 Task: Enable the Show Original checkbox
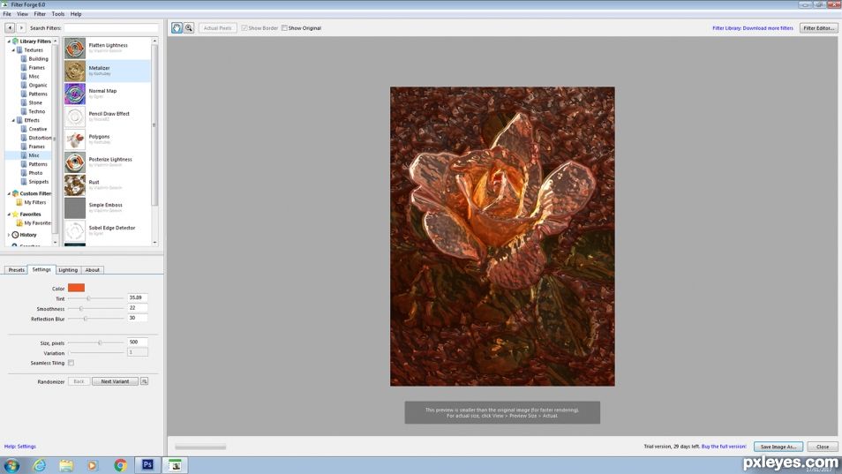(284, 28)
